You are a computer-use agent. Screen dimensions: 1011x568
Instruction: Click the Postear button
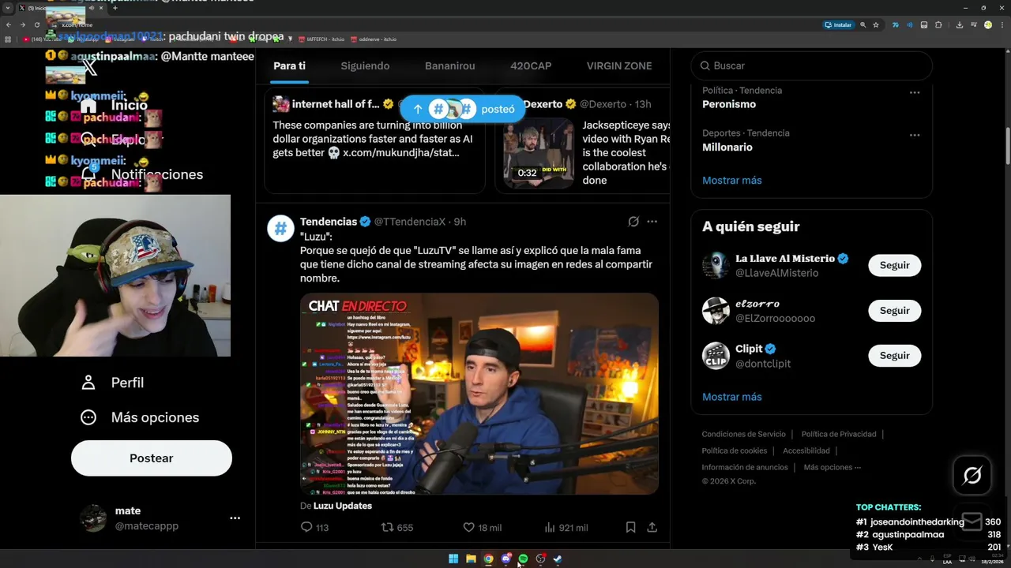(x=152, y=458)
